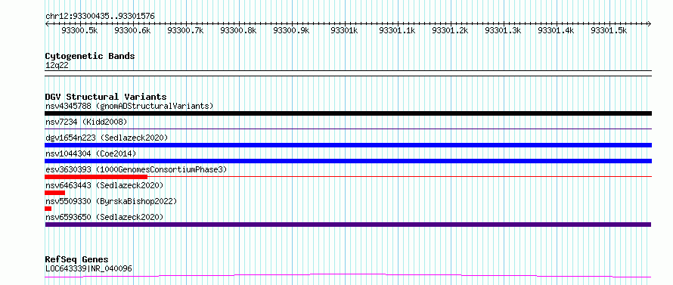Click the 93300.6k ruler tick label
673x285 pixels.
click(x=132, y=30)
